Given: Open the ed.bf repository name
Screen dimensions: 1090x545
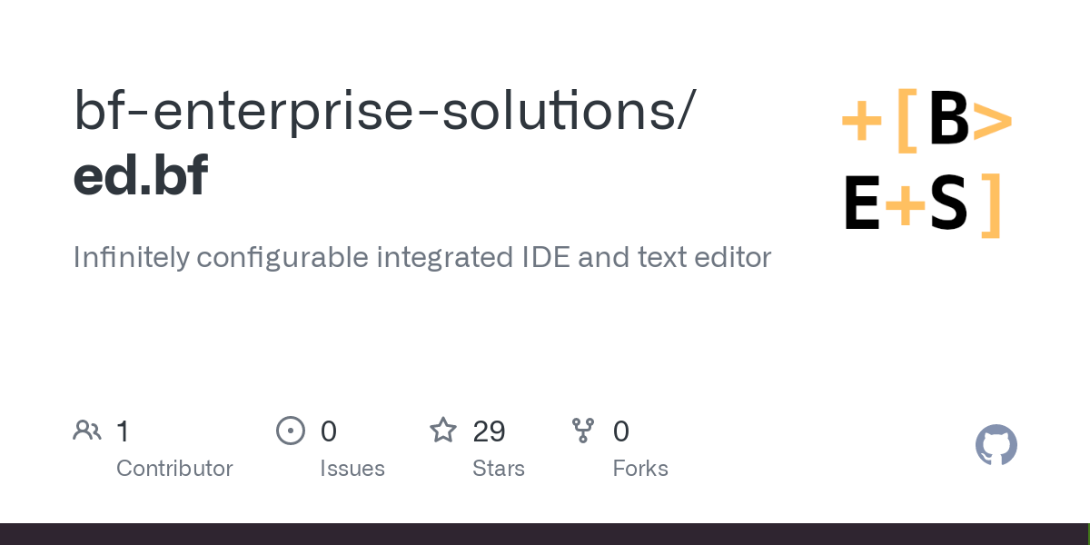Looking at the screenshot, I should coord(141,175).
